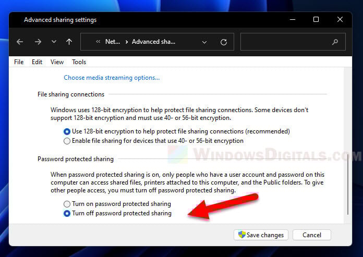Click the File sharing connections heading

(71, 94)
